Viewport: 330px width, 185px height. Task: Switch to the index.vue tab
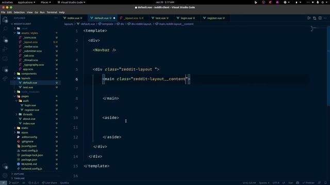(x=73, y=18)
